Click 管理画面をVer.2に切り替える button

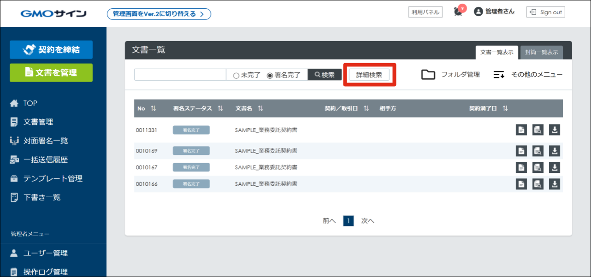click(x=159, y=14)
